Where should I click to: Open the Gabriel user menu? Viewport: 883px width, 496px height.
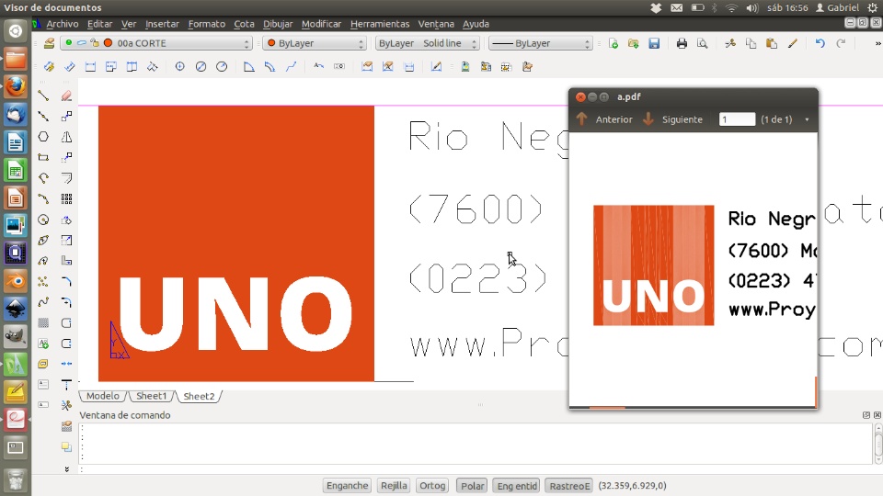pyautogui.click(x=837, y=8)
